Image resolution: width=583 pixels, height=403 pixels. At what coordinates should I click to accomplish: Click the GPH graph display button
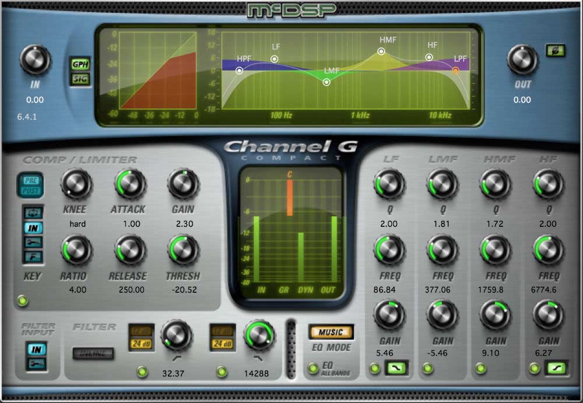pos(80,64)
